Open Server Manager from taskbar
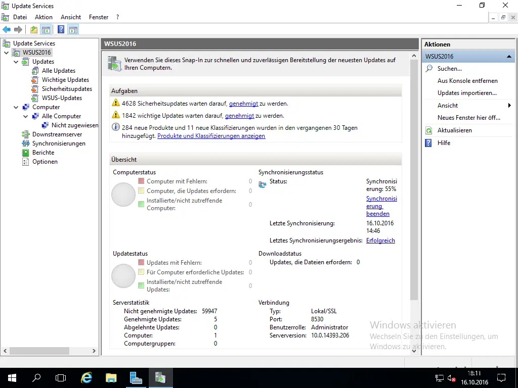 [136, 377]
